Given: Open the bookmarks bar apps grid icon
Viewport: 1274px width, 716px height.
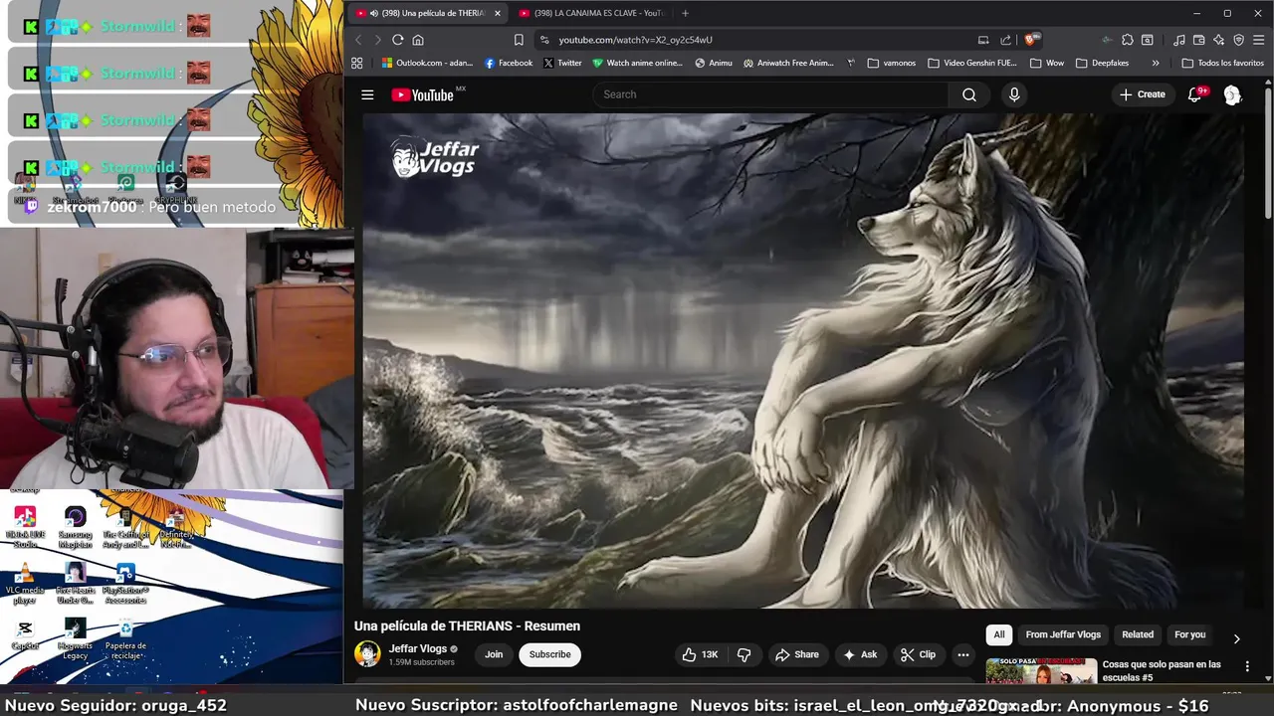Looking at the screenshot, I should (x=357, y=63).
